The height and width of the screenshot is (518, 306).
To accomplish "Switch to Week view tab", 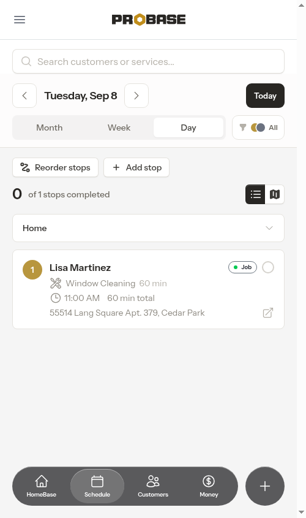I will pos(119,128).
